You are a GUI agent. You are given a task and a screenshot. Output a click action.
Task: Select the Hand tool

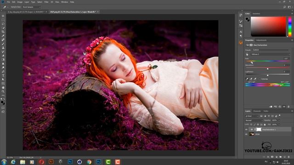click(3, 88)
